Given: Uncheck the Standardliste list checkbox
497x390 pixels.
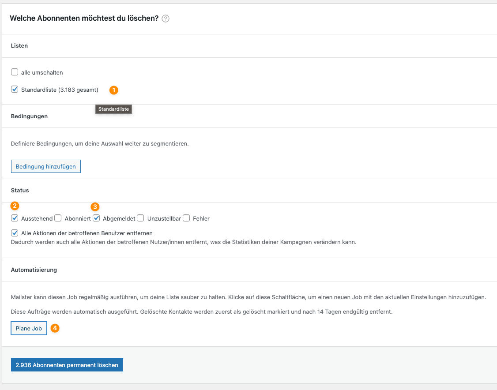Looking at the screenshot, I should (15, 90).
